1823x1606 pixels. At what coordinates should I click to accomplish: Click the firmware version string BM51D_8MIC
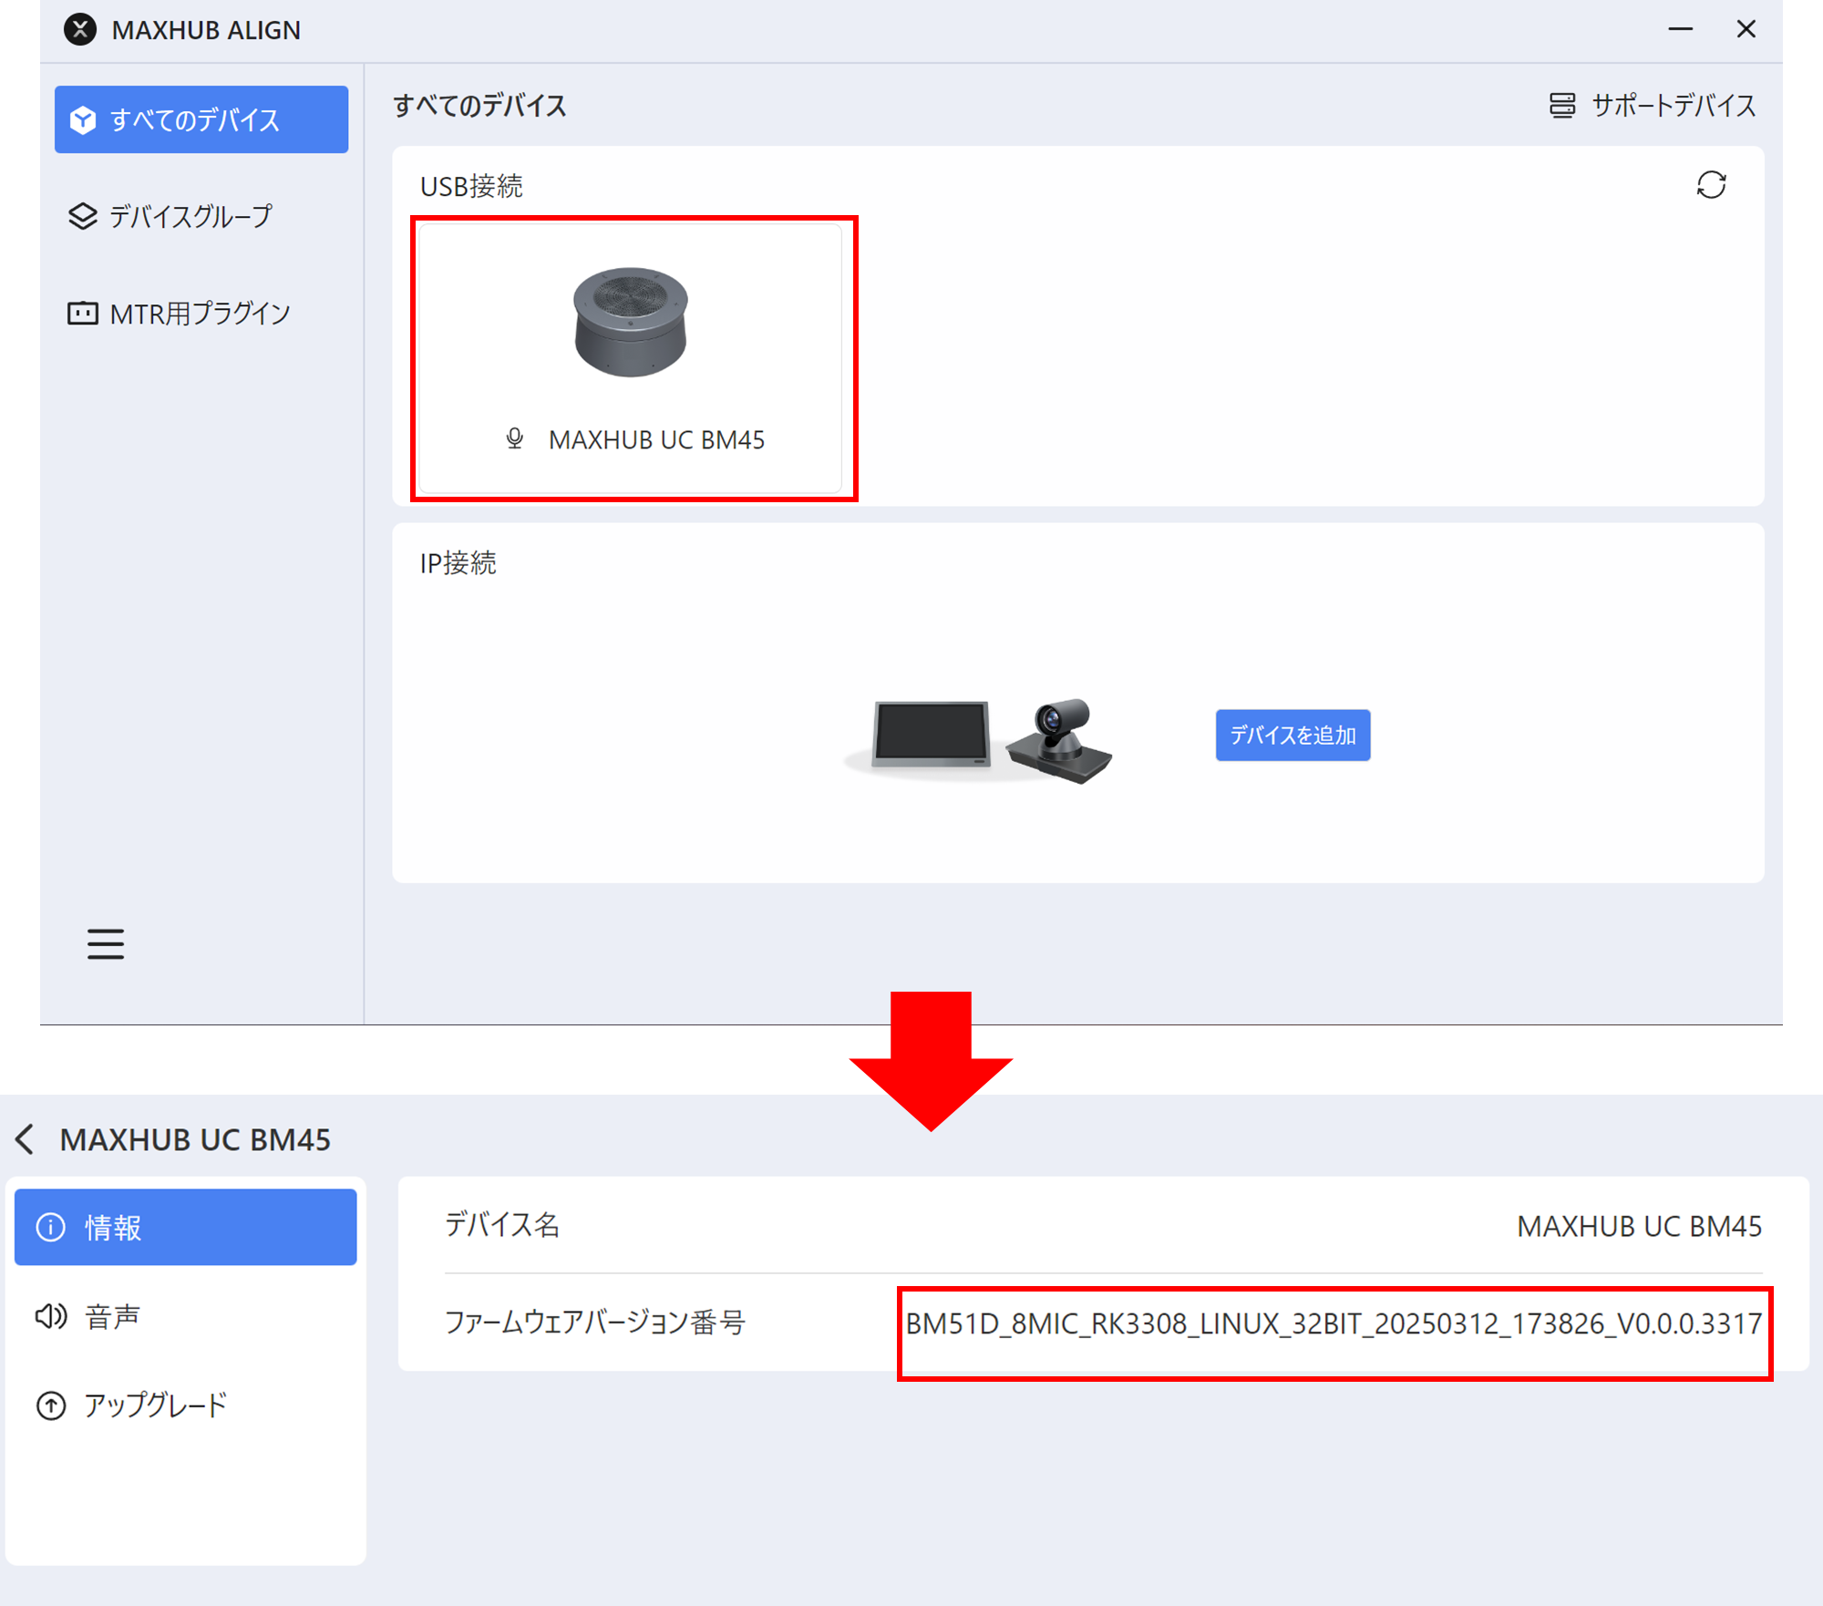pos(1333,1323)
